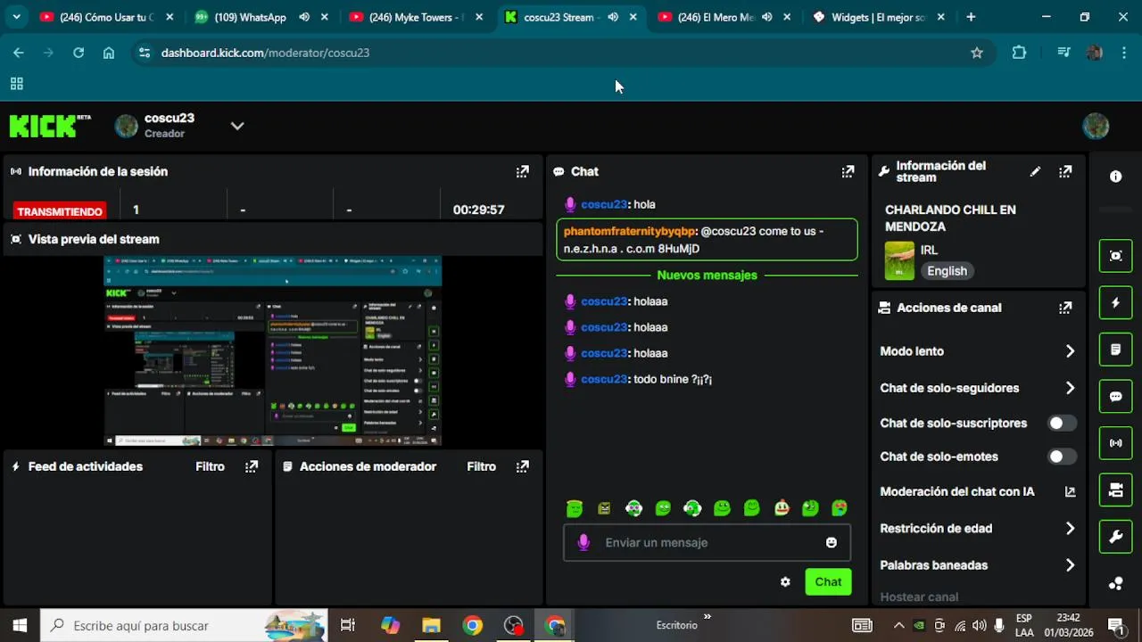Click the document sidebar icon
Viewport: 1142px width, 642px height.
[x=1115, y=350]
